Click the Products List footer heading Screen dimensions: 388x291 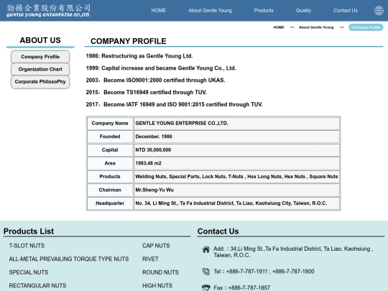point(29,231)
